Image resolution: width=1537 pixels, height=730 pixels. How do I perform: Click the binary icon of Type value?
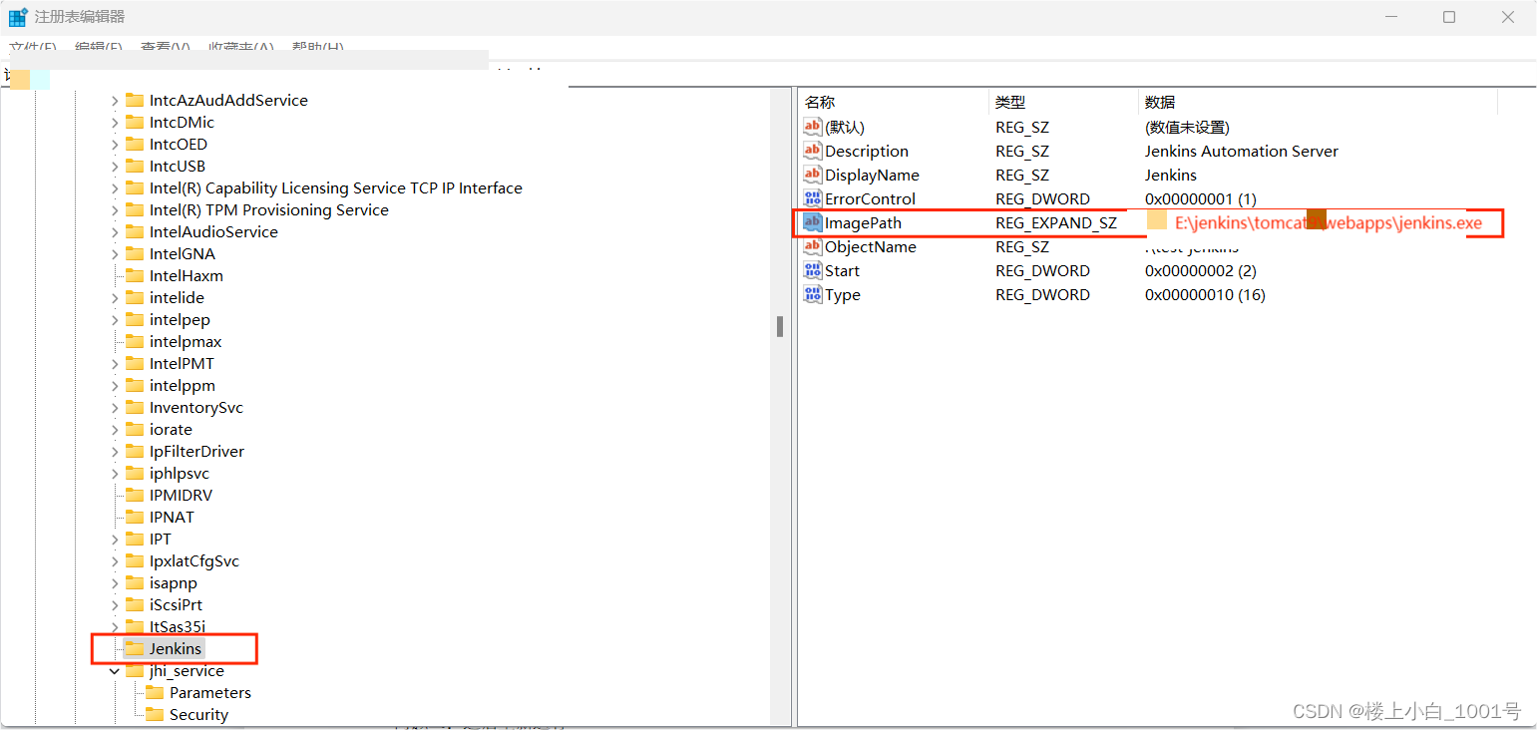[812, 294]
